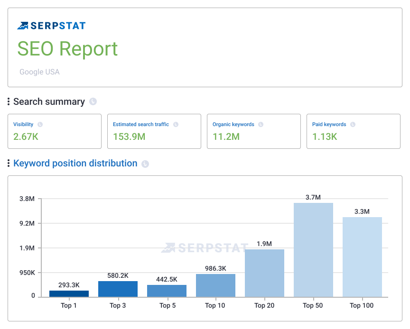Click info icon next to Keyword position distribution

click(x=145, y=164)
